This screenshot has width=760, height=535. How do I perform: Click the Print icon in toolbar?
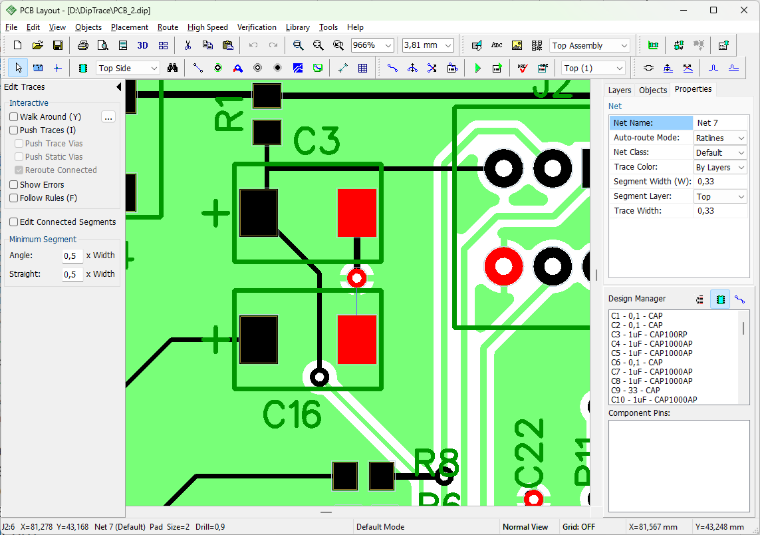point(83,45)
